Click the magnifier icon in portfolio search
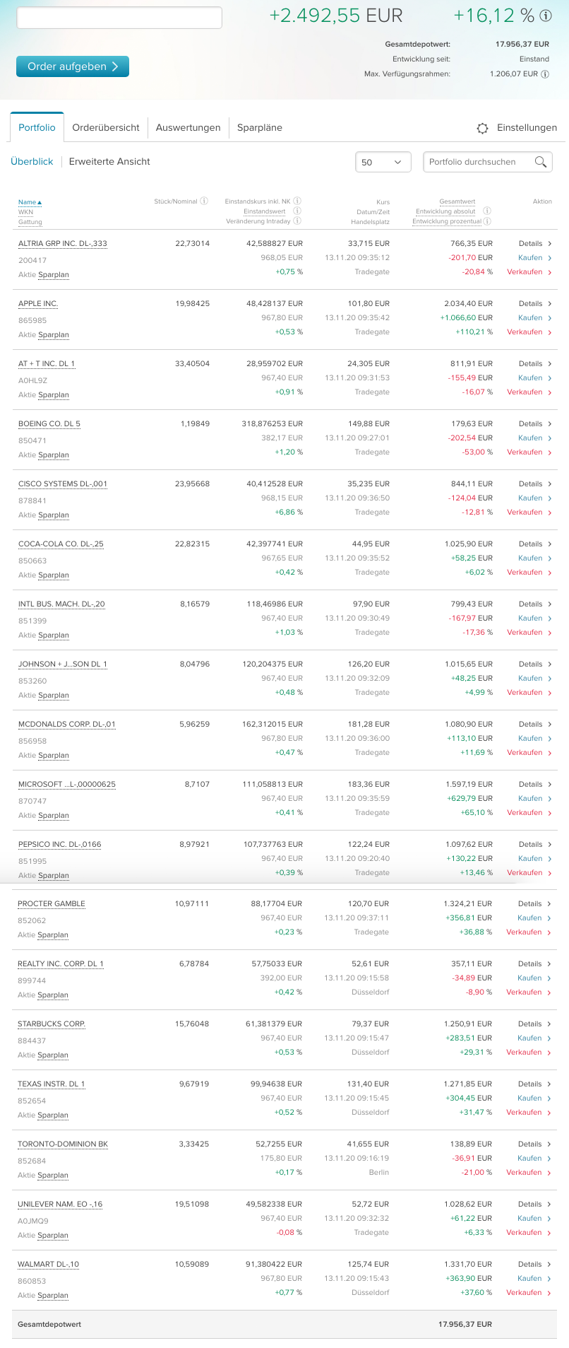Viewport: 569px width, 1348px height. tap(541, 162)
